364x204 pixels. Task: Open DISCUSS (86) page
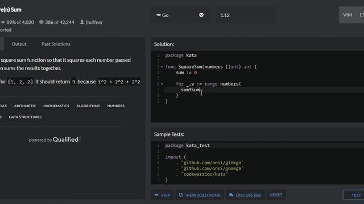245,195
